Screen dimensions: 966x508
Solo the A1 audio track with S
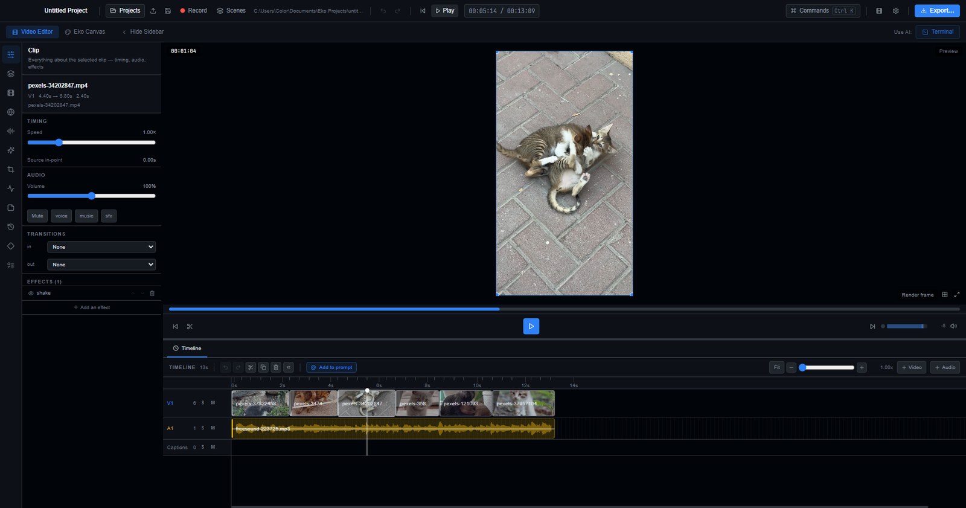203,428
